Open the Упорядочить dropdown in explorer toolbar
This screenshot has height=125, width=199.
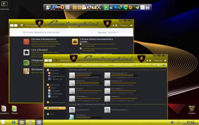pyautogui.click(x=53, y=65)
